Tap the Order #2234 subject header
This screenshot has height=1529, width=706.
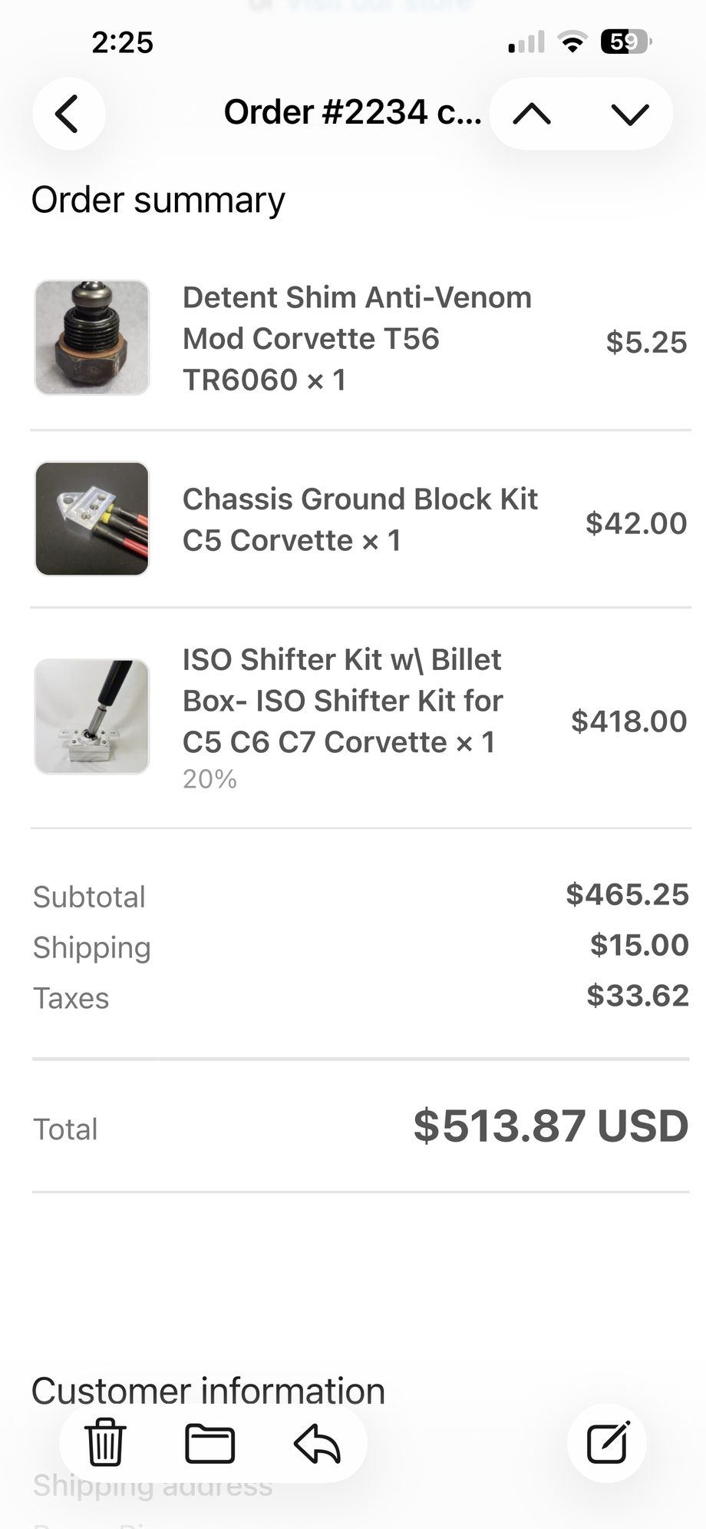pyautogui.click(x=352, y=112)
